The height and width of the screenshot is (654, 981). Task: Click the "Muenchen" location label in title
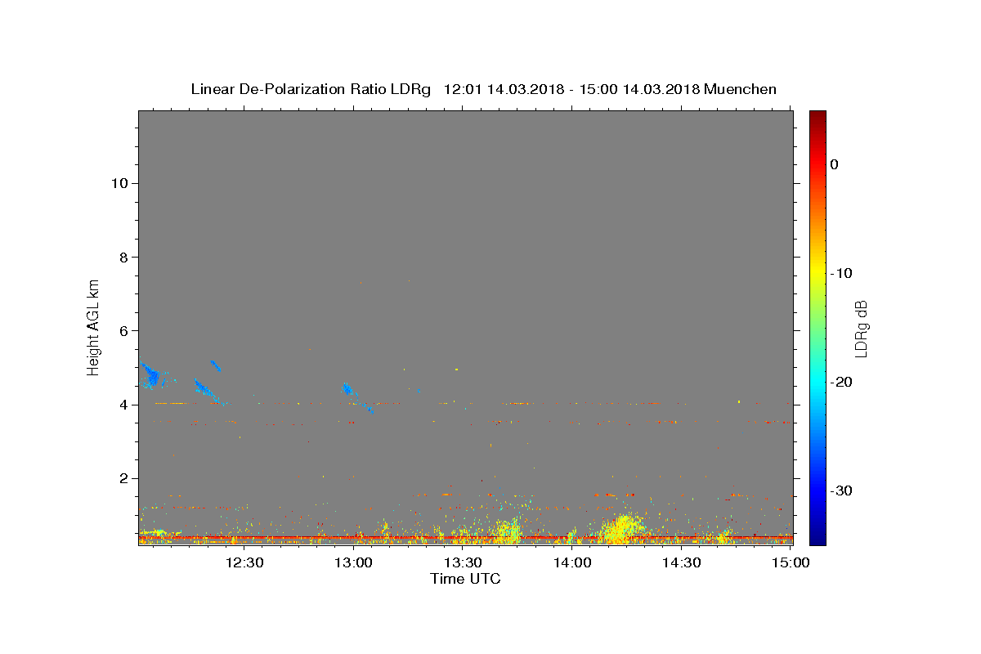[740, 89]
